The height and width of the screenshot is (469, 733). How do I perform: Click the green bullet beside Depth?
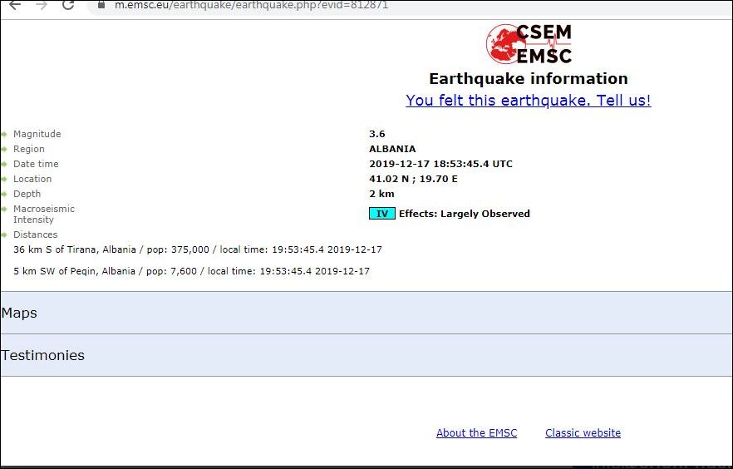click(4, 194)
